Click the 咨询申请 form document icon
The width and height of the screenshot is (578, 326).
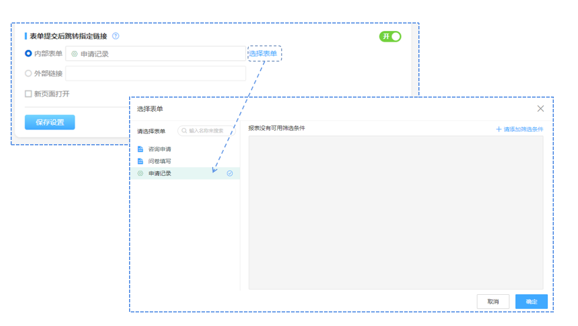click(140, 149)
